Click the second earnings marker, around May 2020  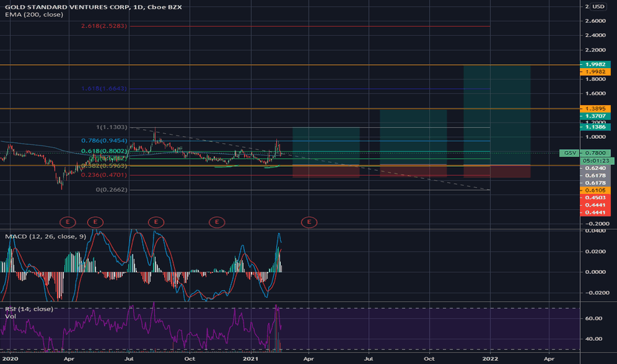95,222
